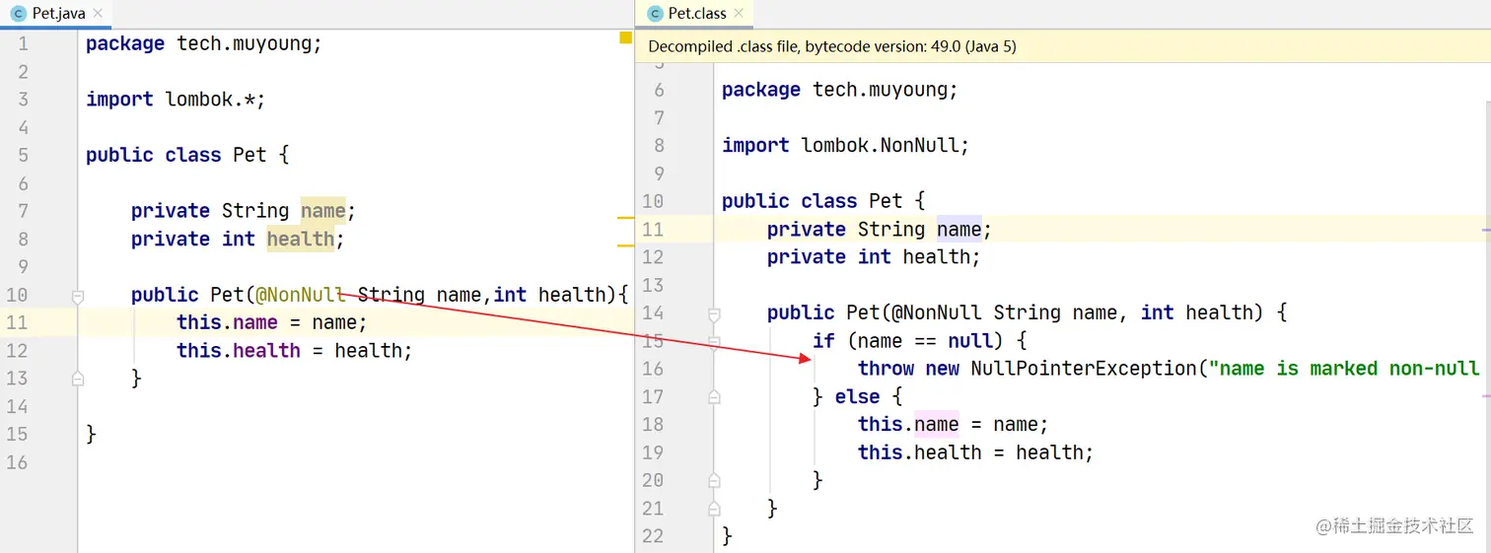The height and width of the screenshot is (553, 1491).
Task: Click 'private int health;' in Pet.class
Action: coord(875,257)
